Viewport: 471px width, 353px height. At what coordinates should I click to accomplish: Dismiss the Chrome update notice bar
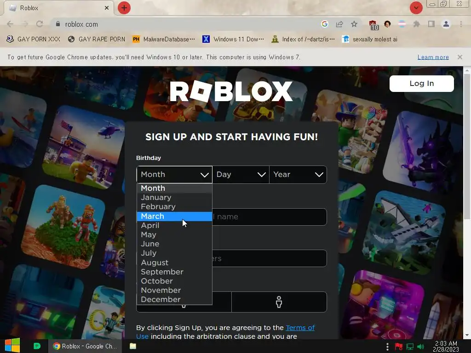(x=460, y=57)
